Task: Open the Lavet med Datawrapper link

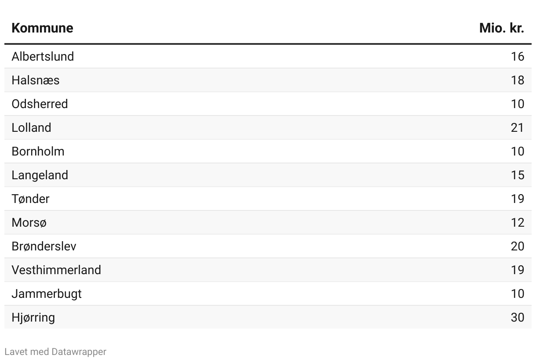Action: tap(55, 352)
